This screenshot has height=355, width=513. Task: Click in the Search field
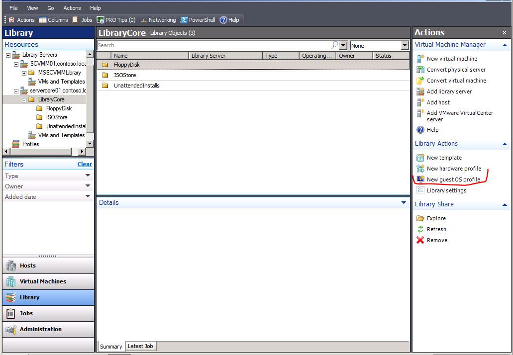pos(214,45)
